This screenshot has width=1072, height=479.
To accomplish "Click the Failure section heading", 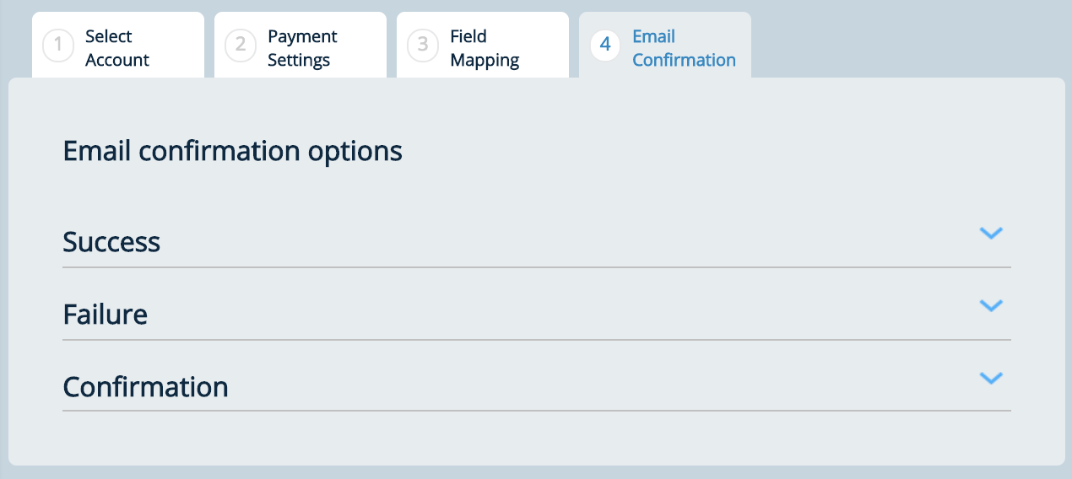I will 106,315.
